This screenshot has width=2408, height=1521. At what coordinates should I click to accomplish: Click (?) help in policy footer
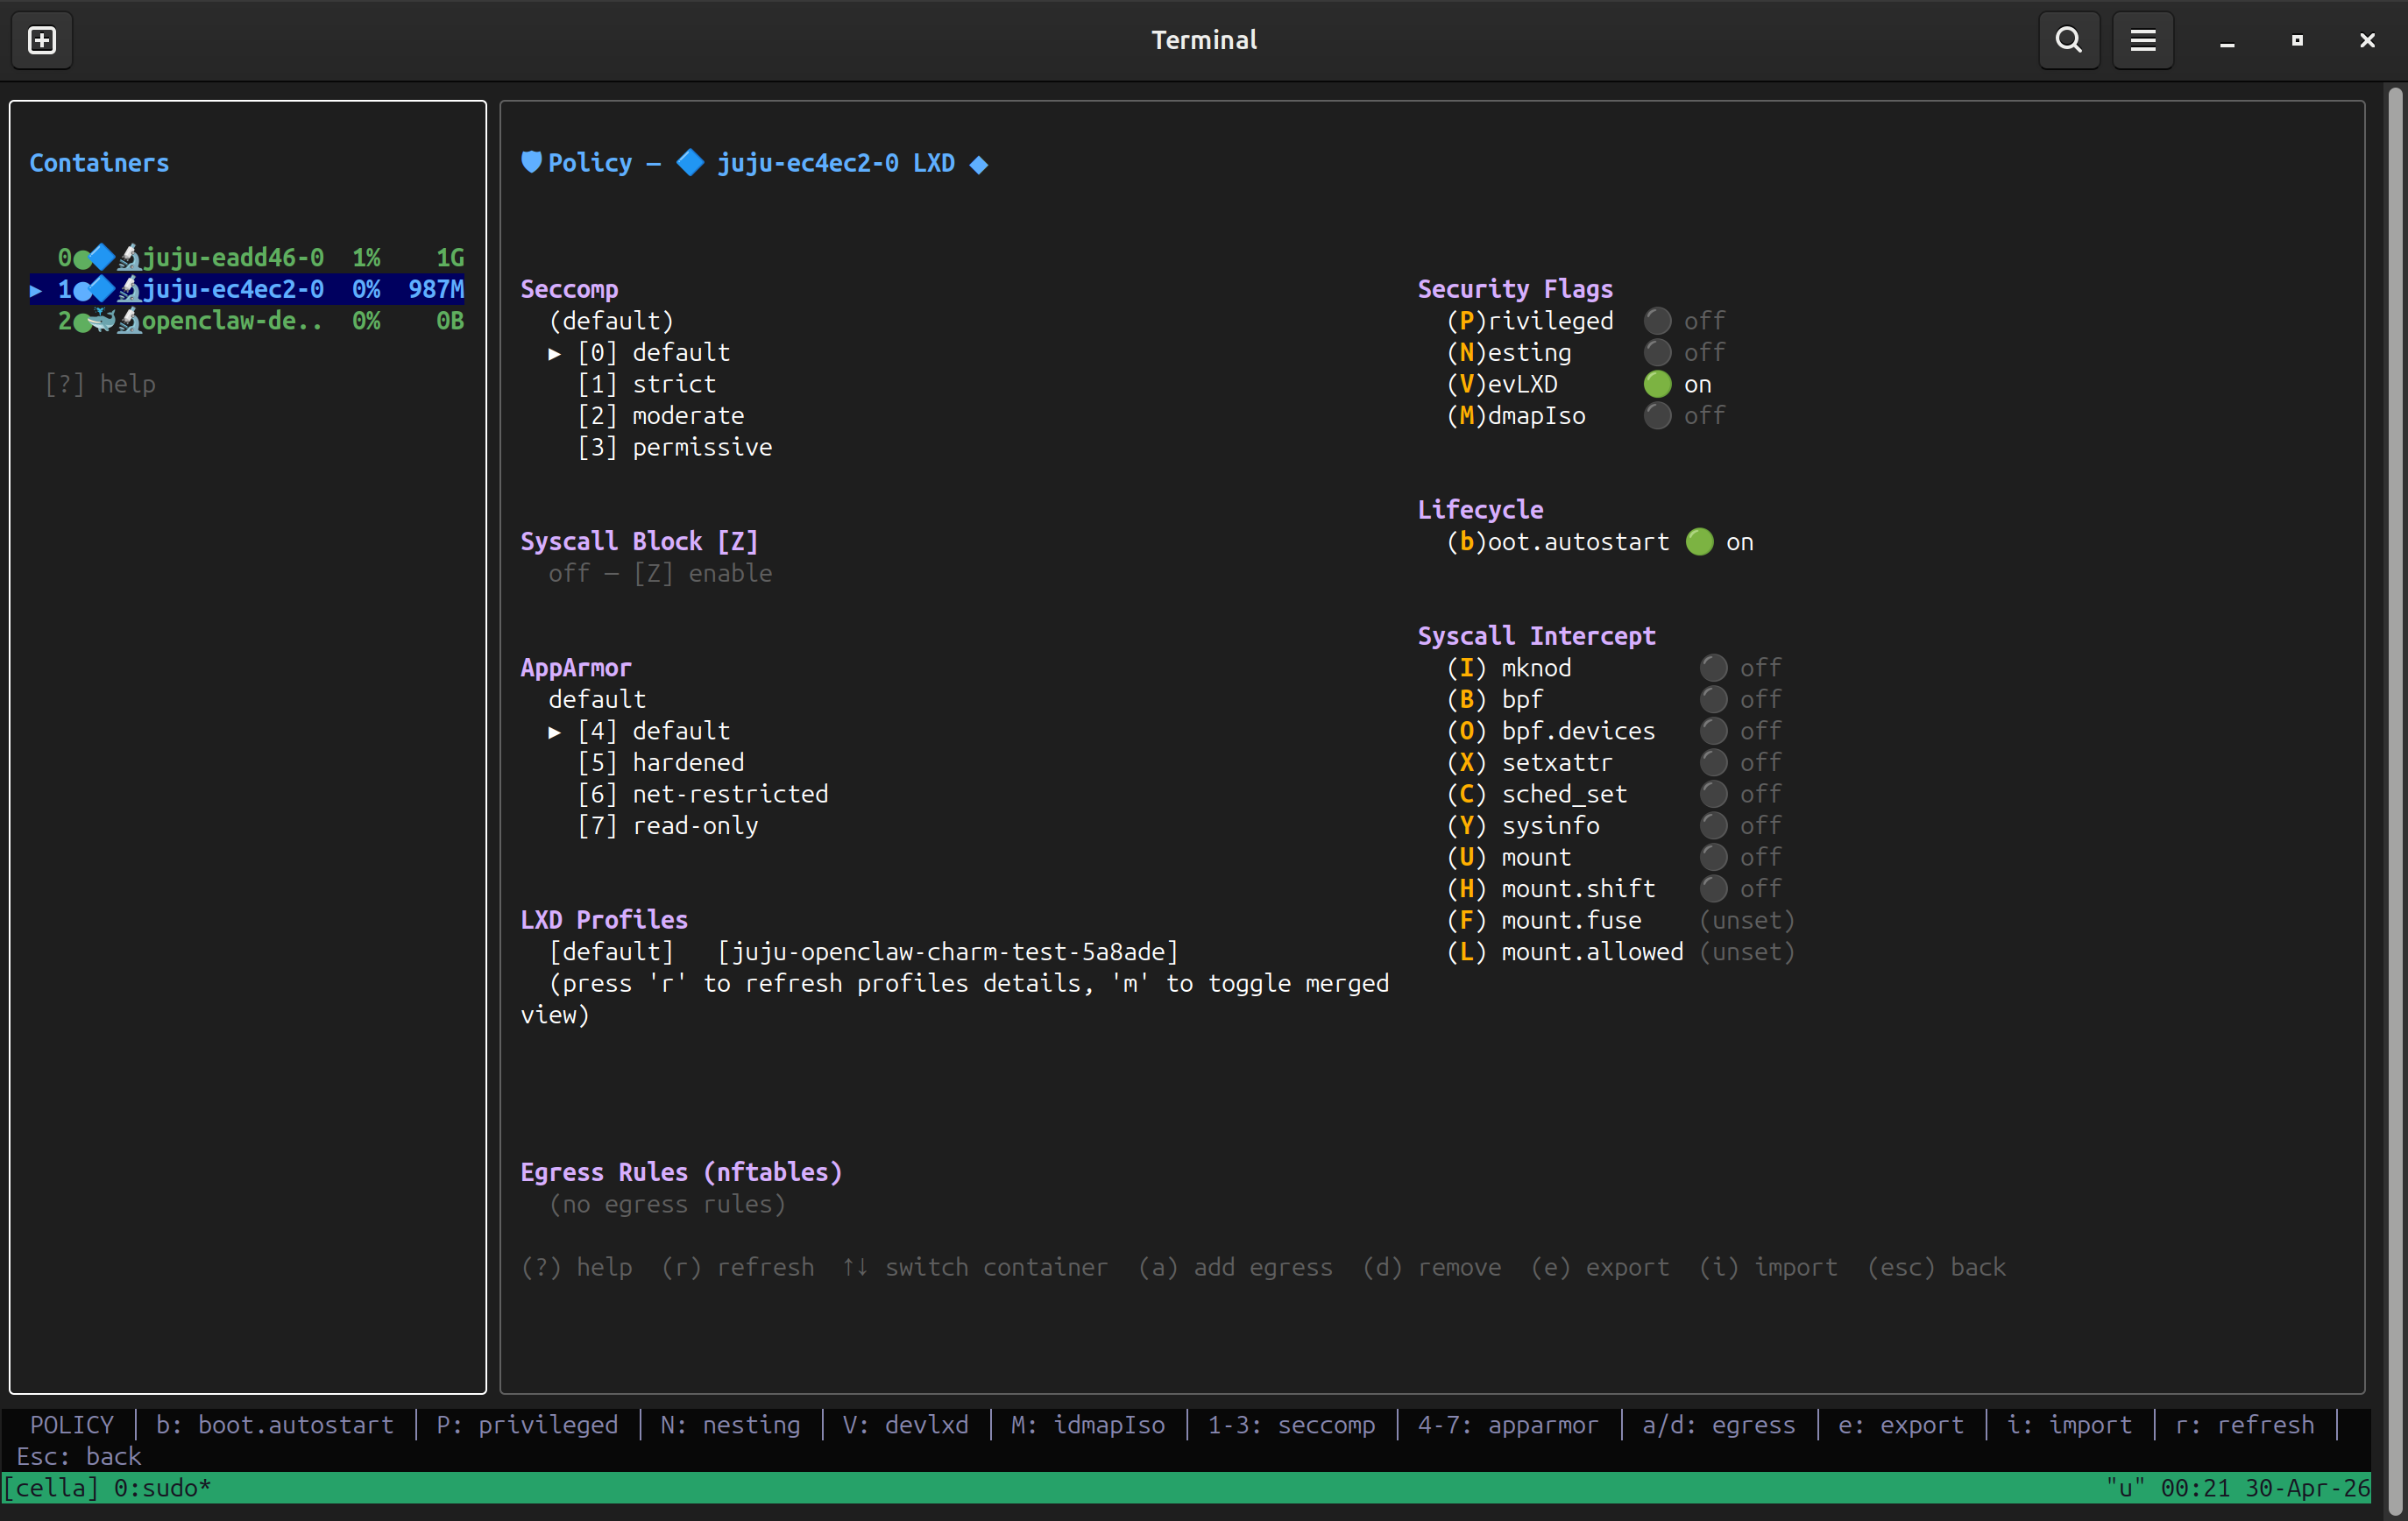pos(577,1268)
